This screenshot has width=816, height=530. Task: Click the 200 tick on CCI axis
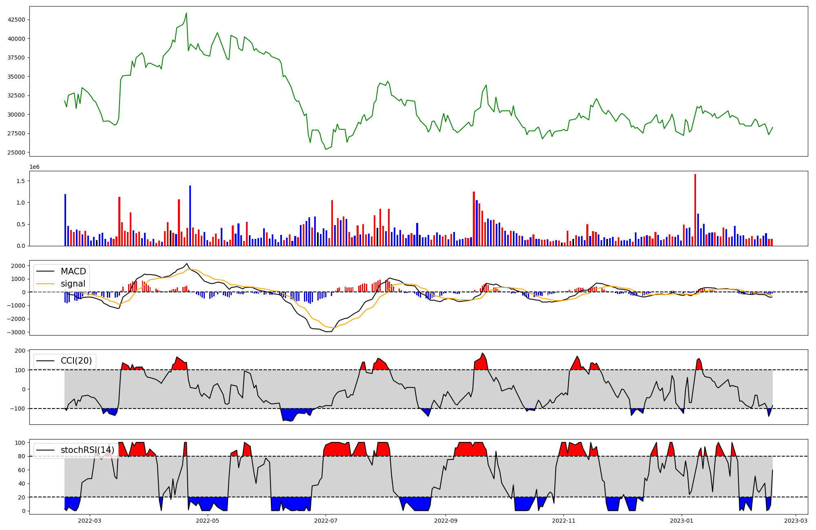(x=20, y=351)
